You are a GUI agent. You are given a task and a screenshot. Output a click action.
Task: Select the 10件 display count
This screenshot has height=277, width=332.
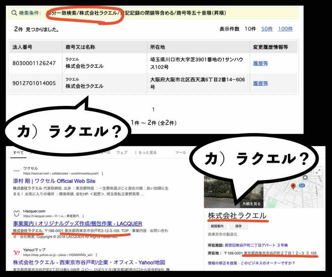click(250, 29)
